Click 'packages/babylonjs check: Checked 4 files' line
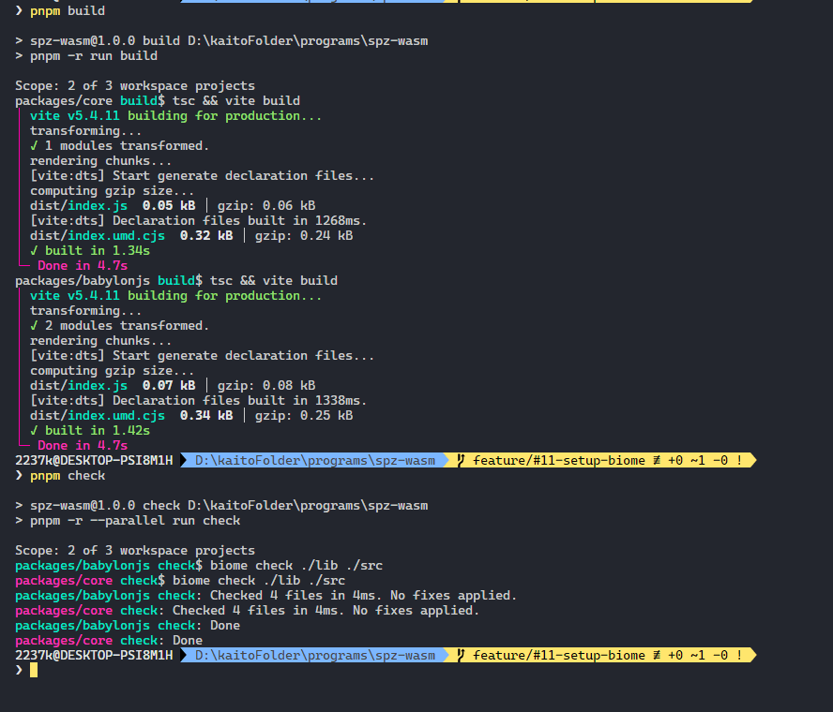 tap(265, 596)
